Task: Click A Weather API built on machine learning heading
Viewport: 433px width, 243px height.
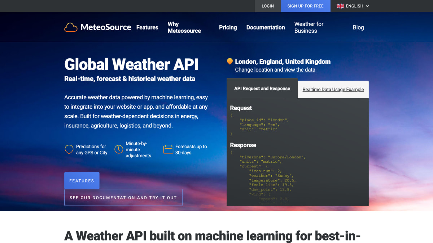Action: pyautogui.click(x=213, y=236)
